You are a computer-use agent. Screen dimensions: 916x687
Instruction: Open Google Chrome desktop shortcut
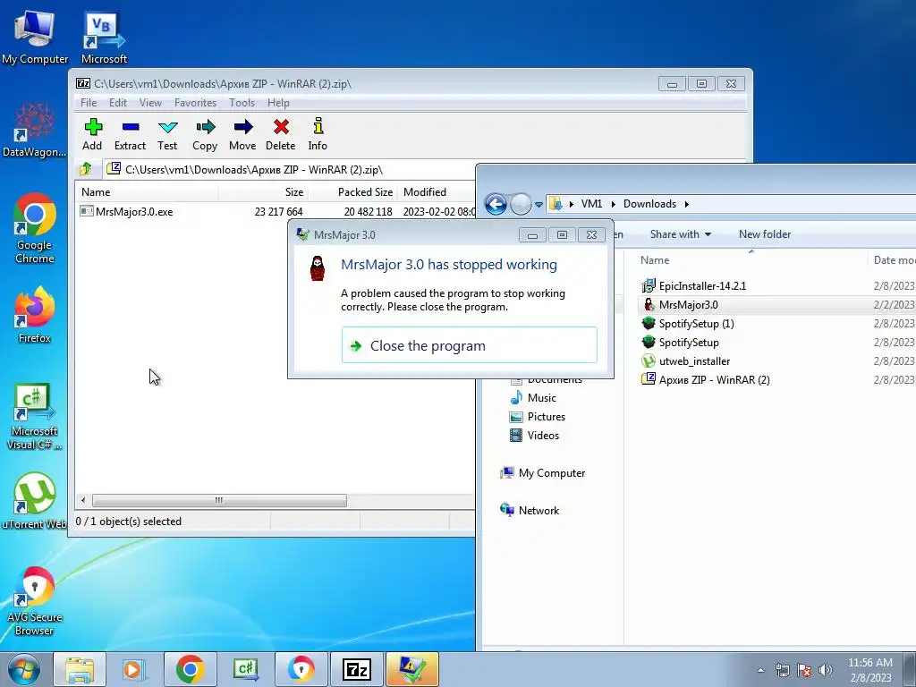coord(35,228)
